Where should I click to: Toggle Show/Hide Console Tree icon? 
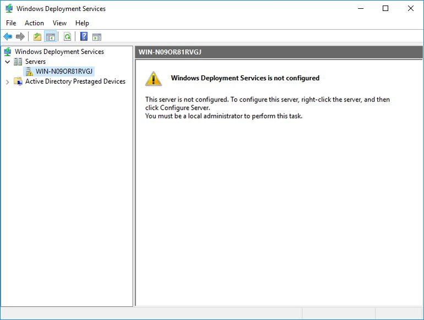(51, 37)
